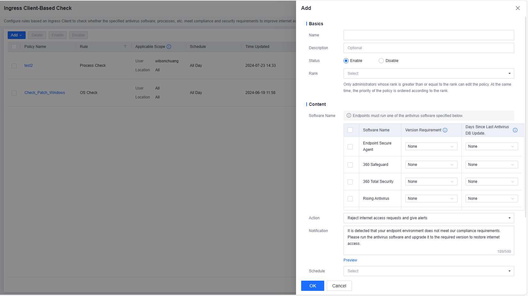Image resolution: width=528 pixels, height=296 pixels.
Task: Click the Schedule column header
Action: click(198, 47)
